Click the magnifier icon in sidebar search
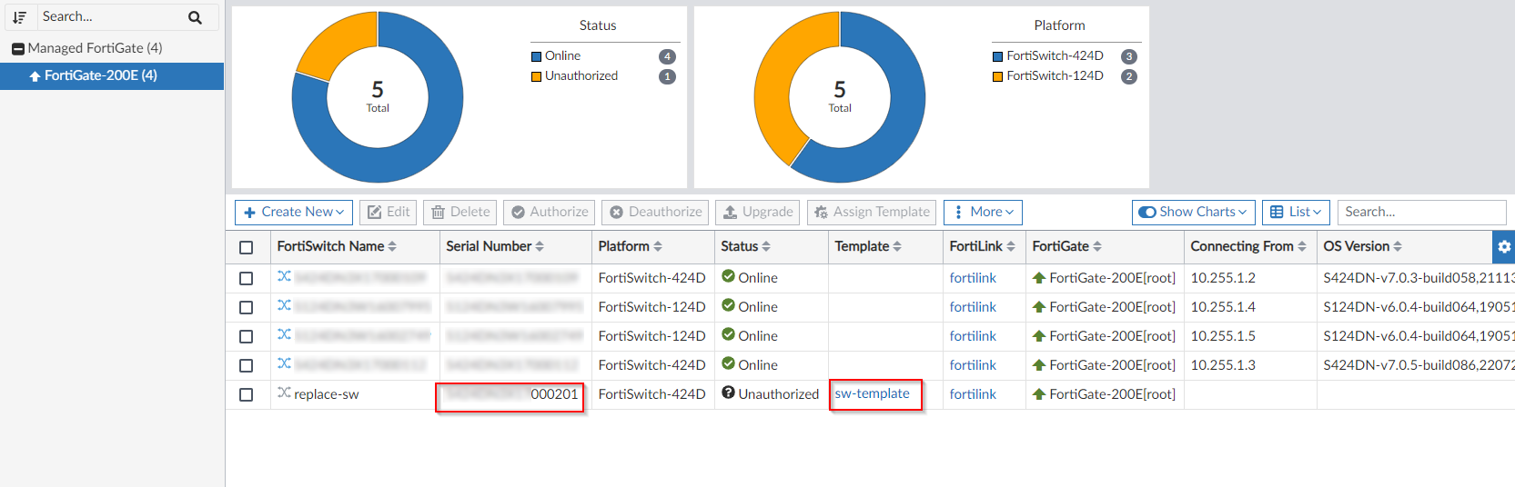 195,17
